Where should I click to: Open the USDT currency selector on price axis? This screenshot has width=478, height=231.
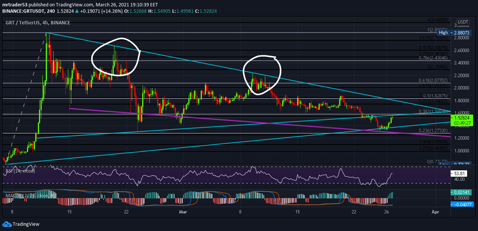[x=462, y=22]
